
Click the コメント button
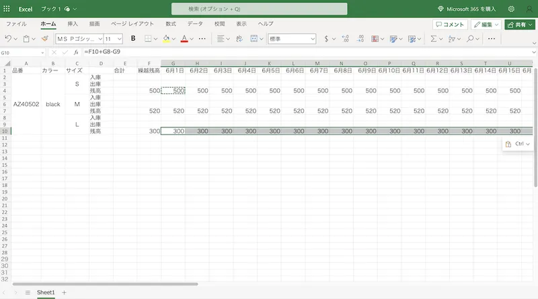[450, 25]
